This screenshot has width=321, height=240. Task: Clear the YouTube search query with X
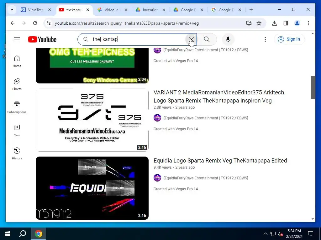(192, 39)
